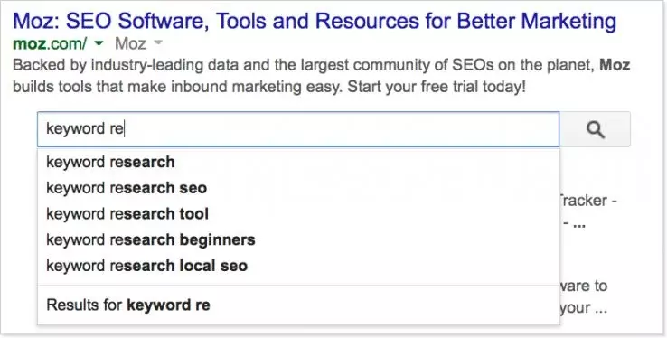Click Results for keyword re
Screen dimensions: 667x338
coord(298,305)
